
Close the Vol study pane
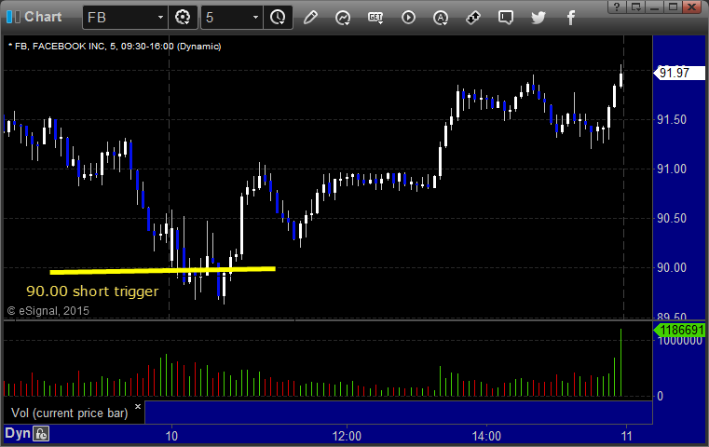(138, 406)
